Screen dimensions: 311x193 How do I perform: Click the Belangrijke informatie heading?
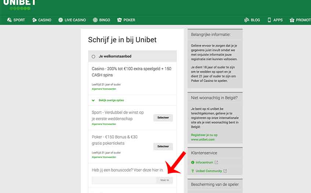tap(211, 35)
